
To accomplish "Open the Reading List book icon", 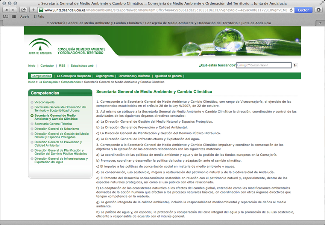I will [6, 16].
